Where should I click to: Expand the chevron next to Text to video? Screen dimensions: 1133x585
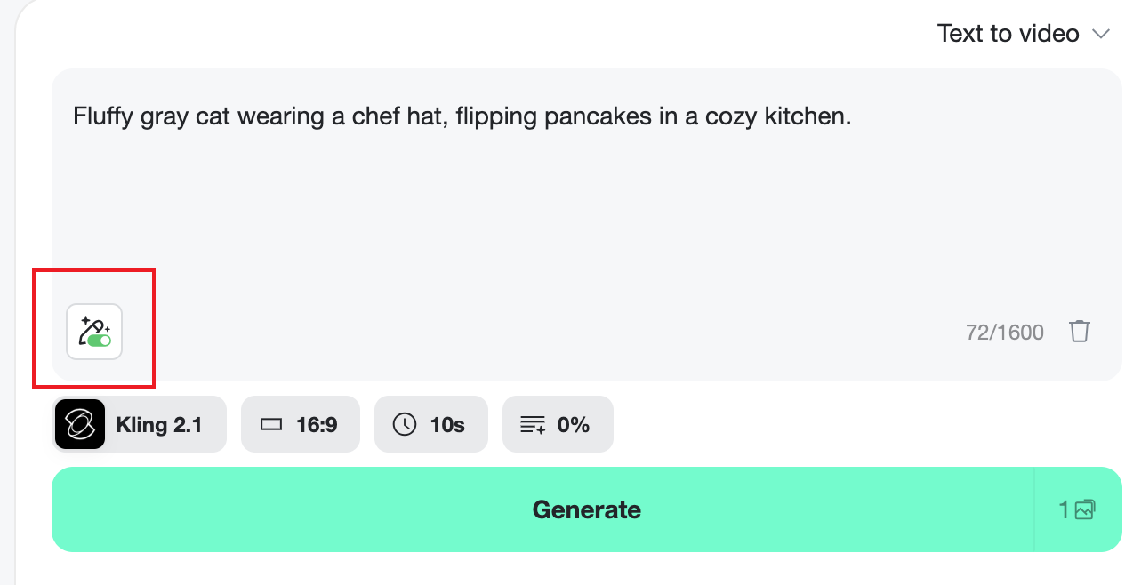[x=1101, y=35]
